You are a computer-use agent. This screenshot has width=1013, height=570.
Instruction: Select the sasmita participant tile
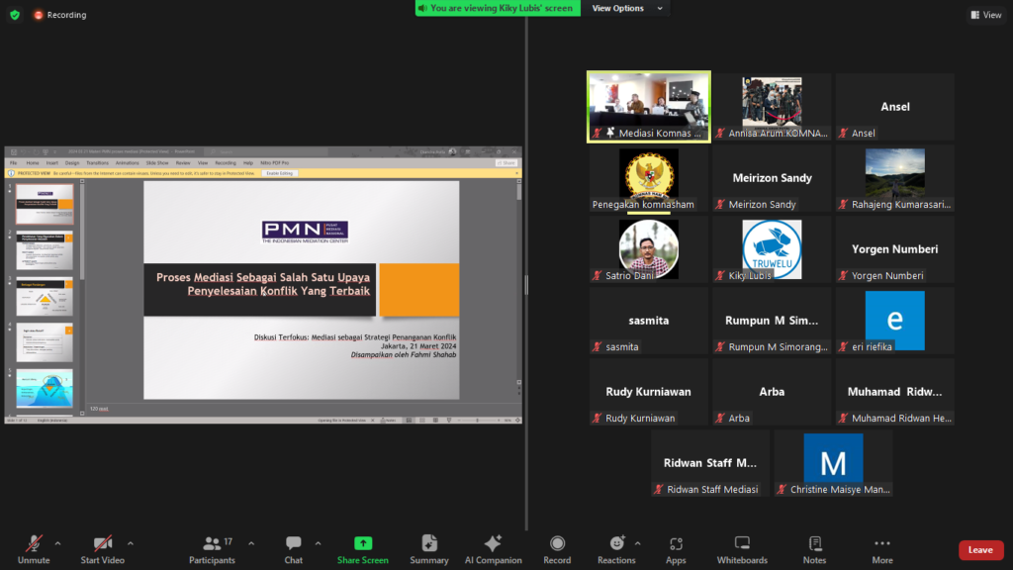pyautogui.click(x=649, y=321)
